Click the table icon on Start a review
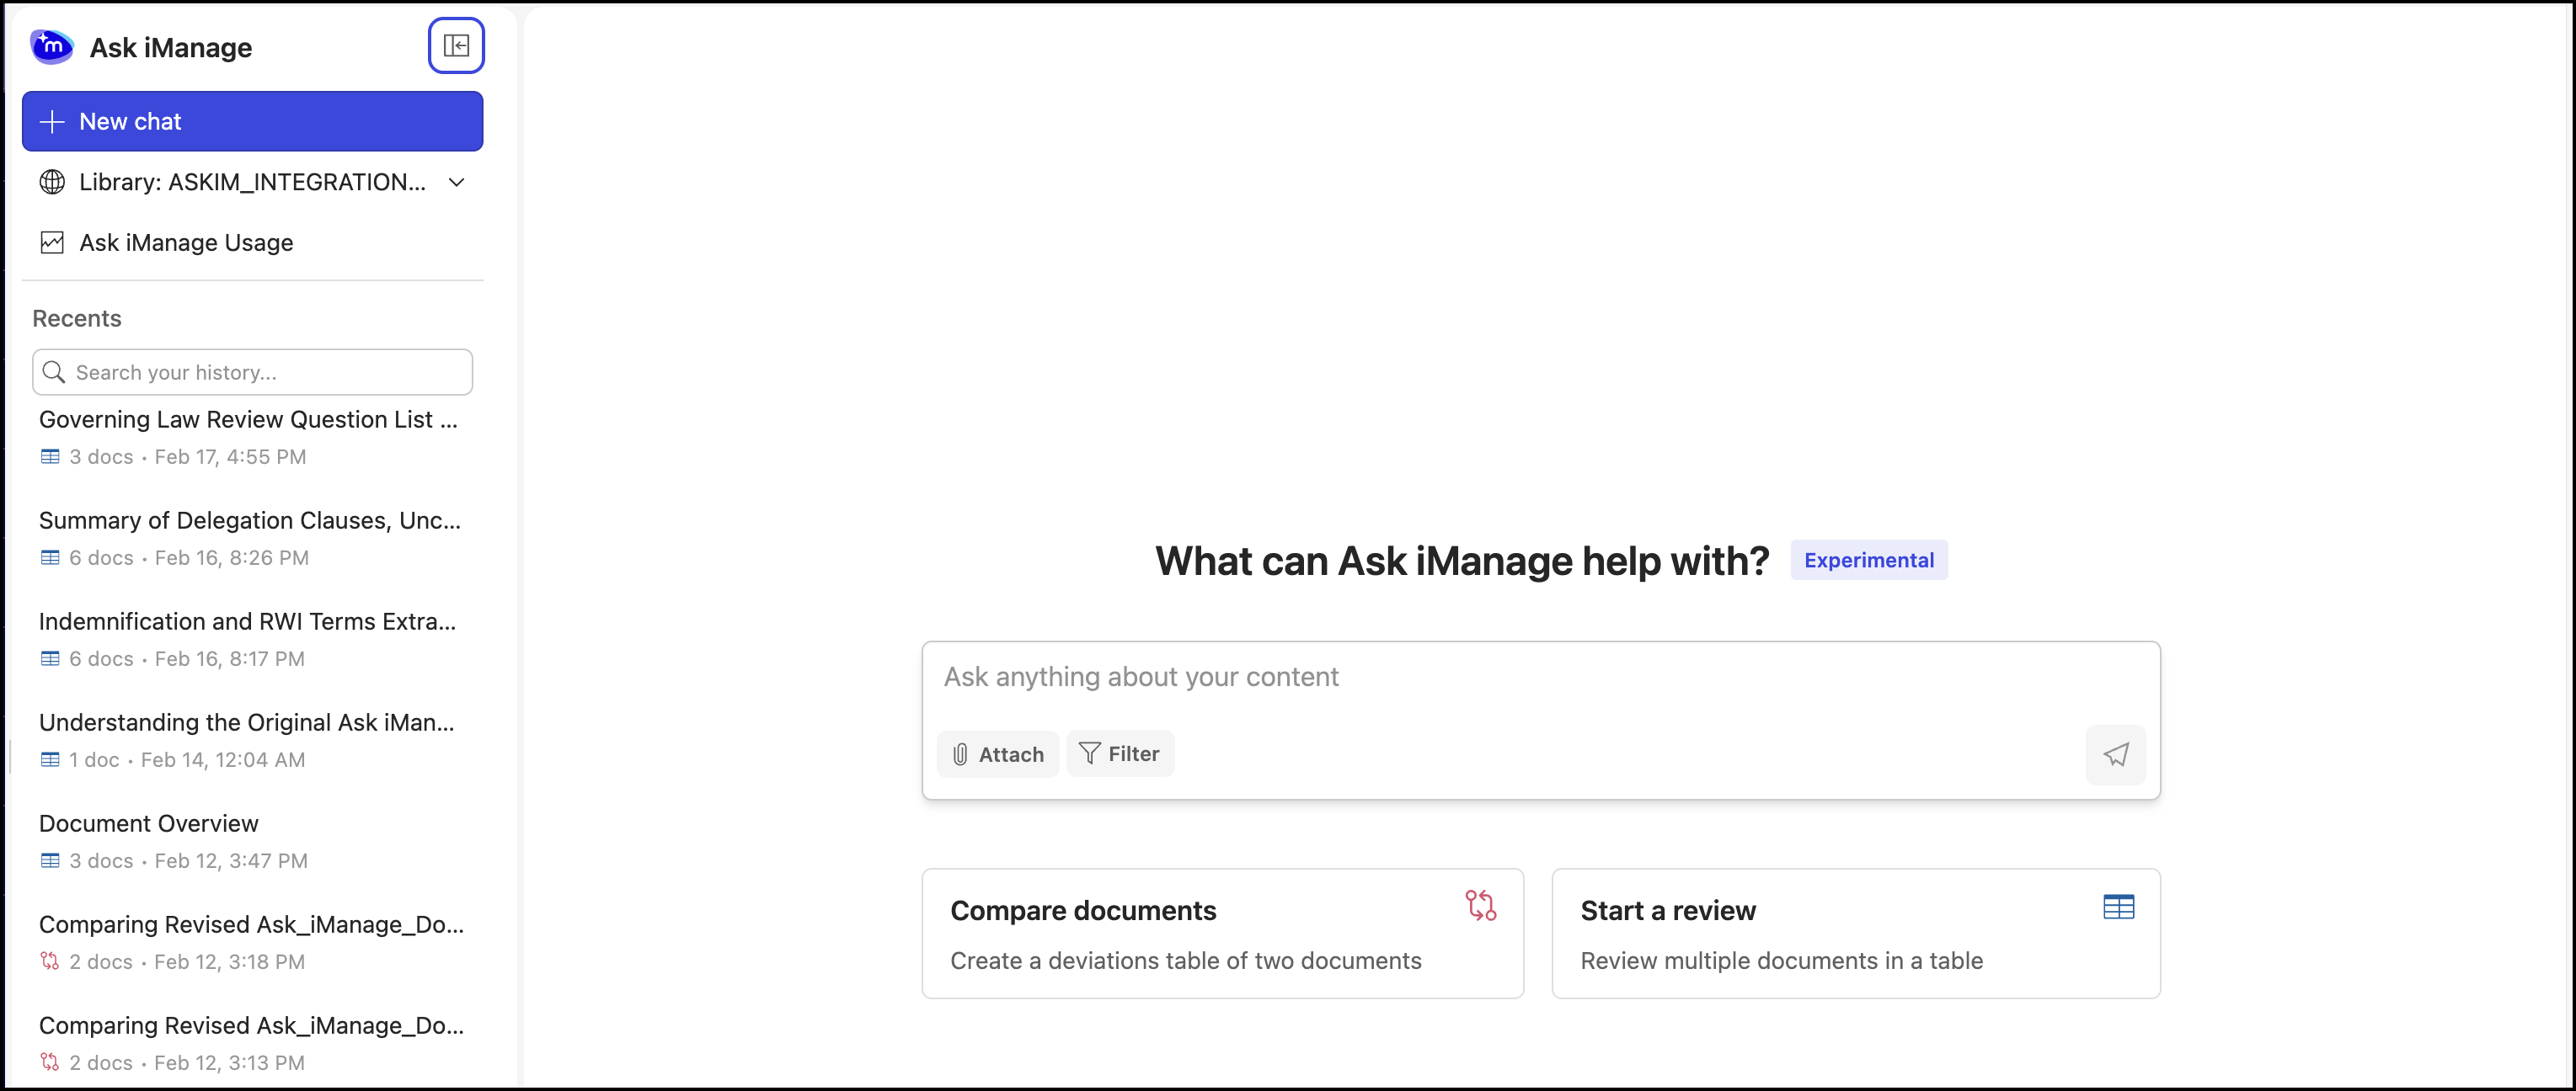Viewport: 2576px width, 1091px height. [x=2118, y=907]
